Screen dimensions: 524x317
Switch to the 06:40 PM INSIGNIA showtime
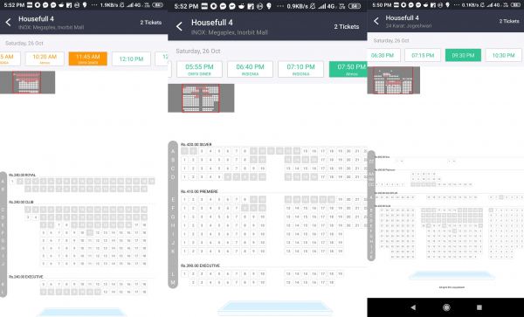[250, 69]
